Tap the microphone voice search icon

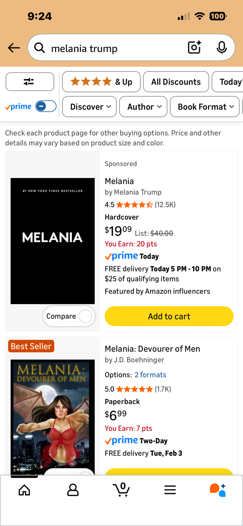click(x=222, y=48)
